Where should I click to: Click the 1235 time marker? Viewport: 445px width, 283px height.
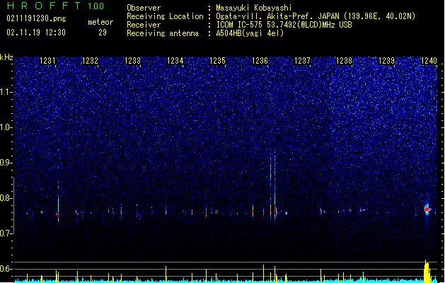pyautogui.click(x=217, y=60)
